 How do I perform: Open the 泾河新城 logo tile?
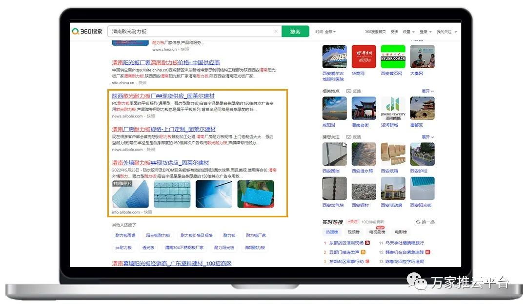click(x=393, y=108)
